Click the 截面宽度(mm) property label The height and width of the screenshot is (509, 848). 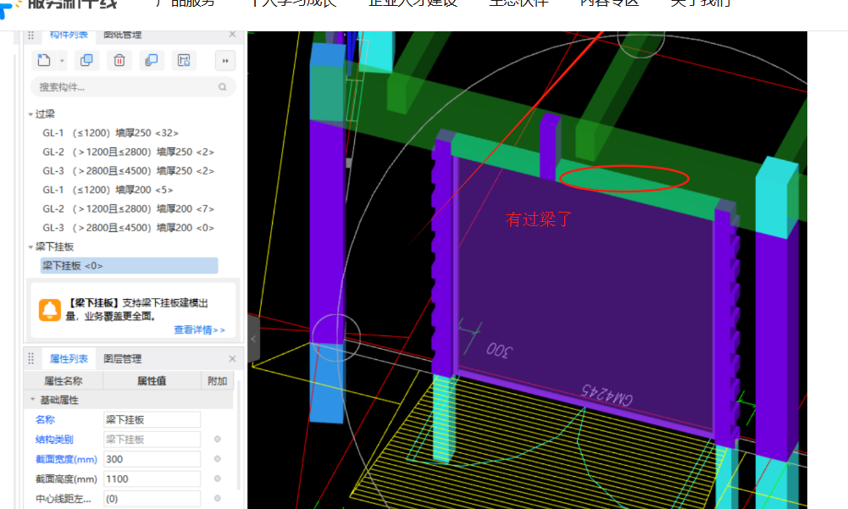click(x=66, y=459)
